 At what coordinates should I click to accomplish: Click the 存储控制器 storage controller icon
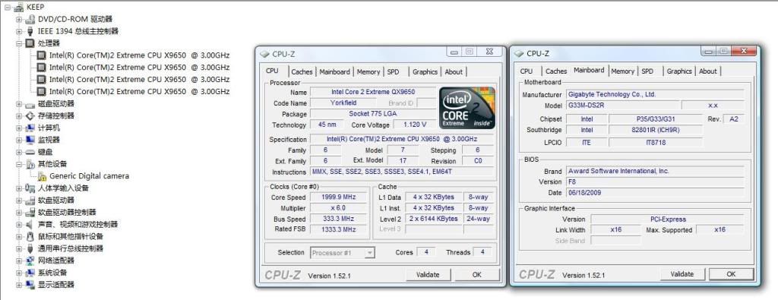point(30,116)
